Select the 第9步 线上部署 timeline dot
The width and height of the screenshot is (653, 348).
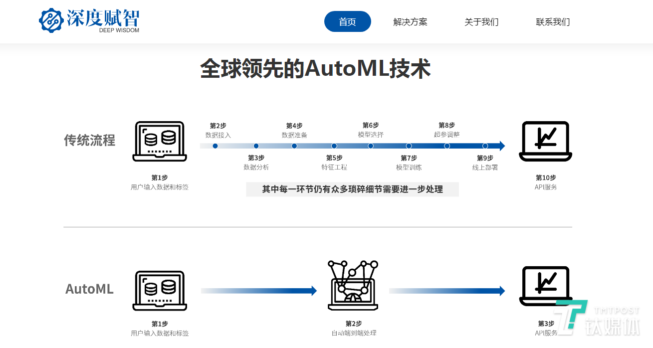pos(485,146)
